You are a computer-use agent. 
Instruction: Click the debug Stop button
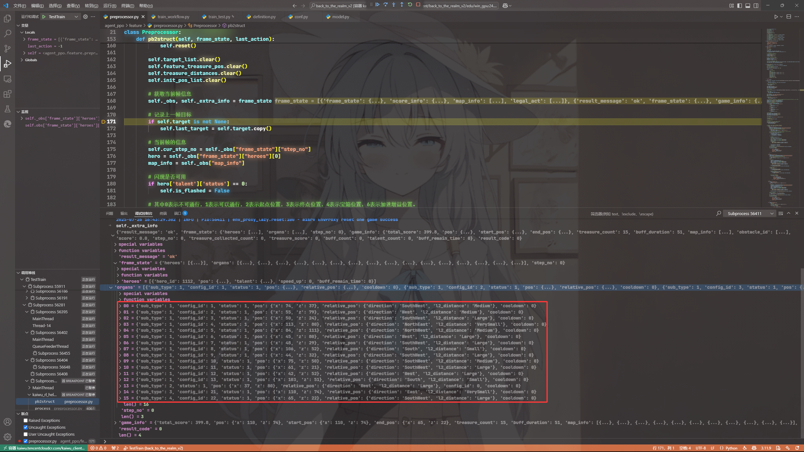[x=418, y=5]
